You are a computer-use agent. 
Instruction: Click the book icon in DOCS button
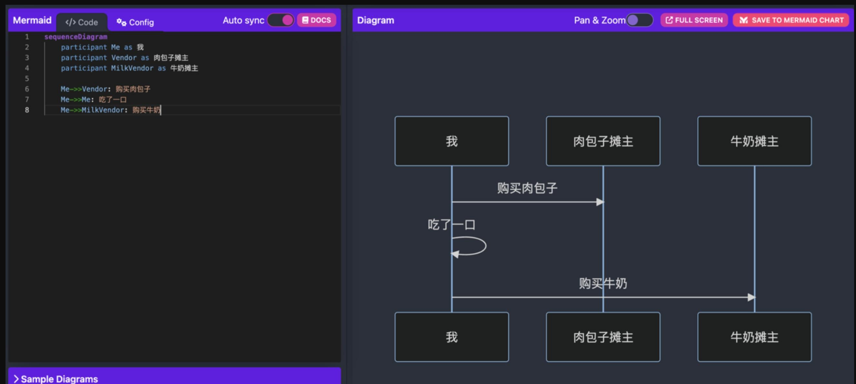click(x=305, y=20)
